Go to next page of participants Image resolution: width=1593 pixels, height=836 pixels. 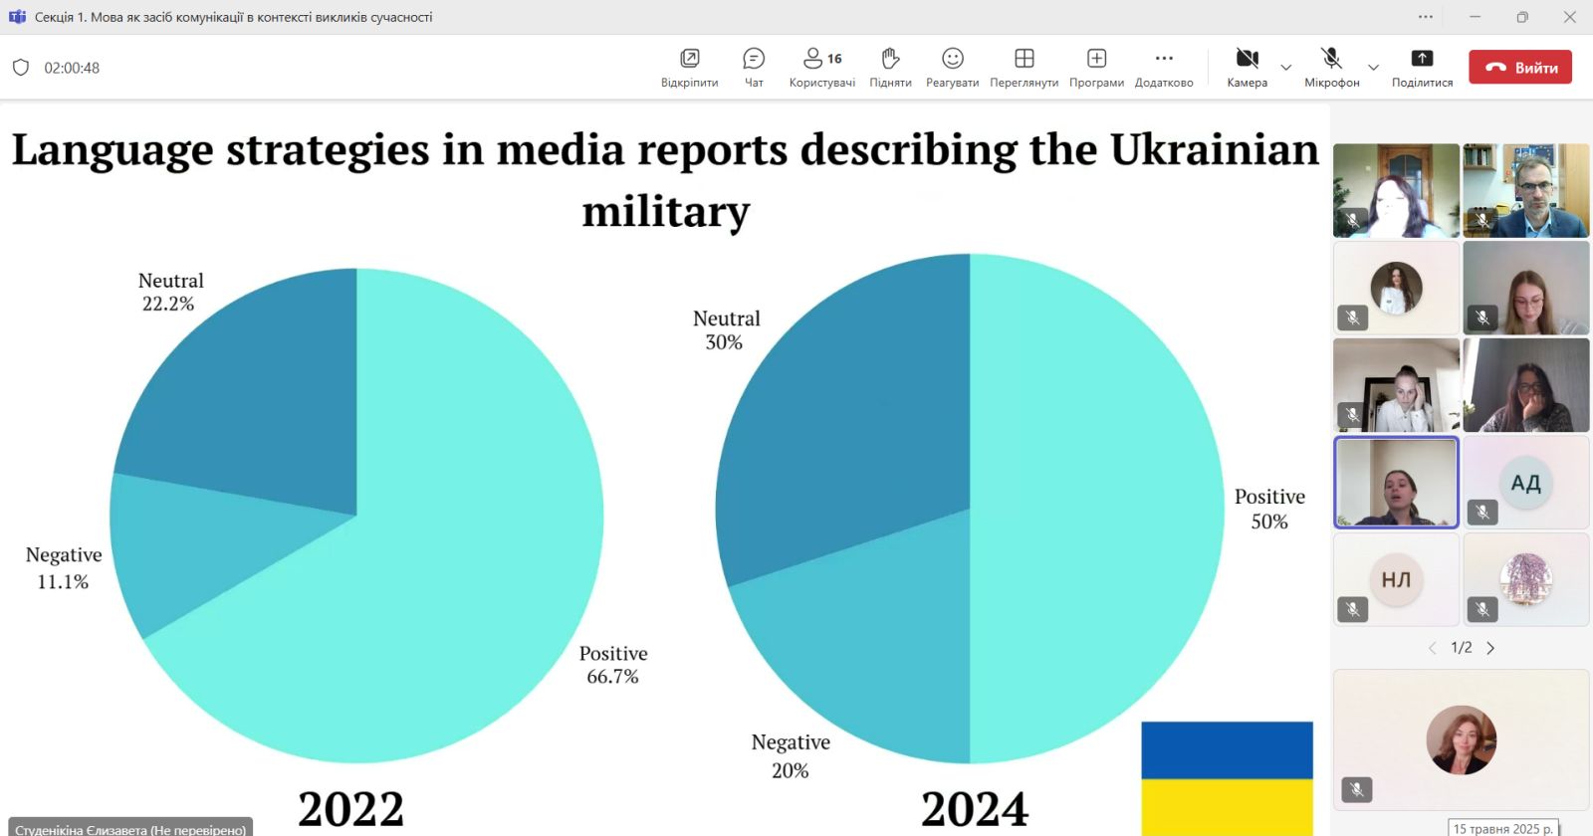click(1490, 648)
